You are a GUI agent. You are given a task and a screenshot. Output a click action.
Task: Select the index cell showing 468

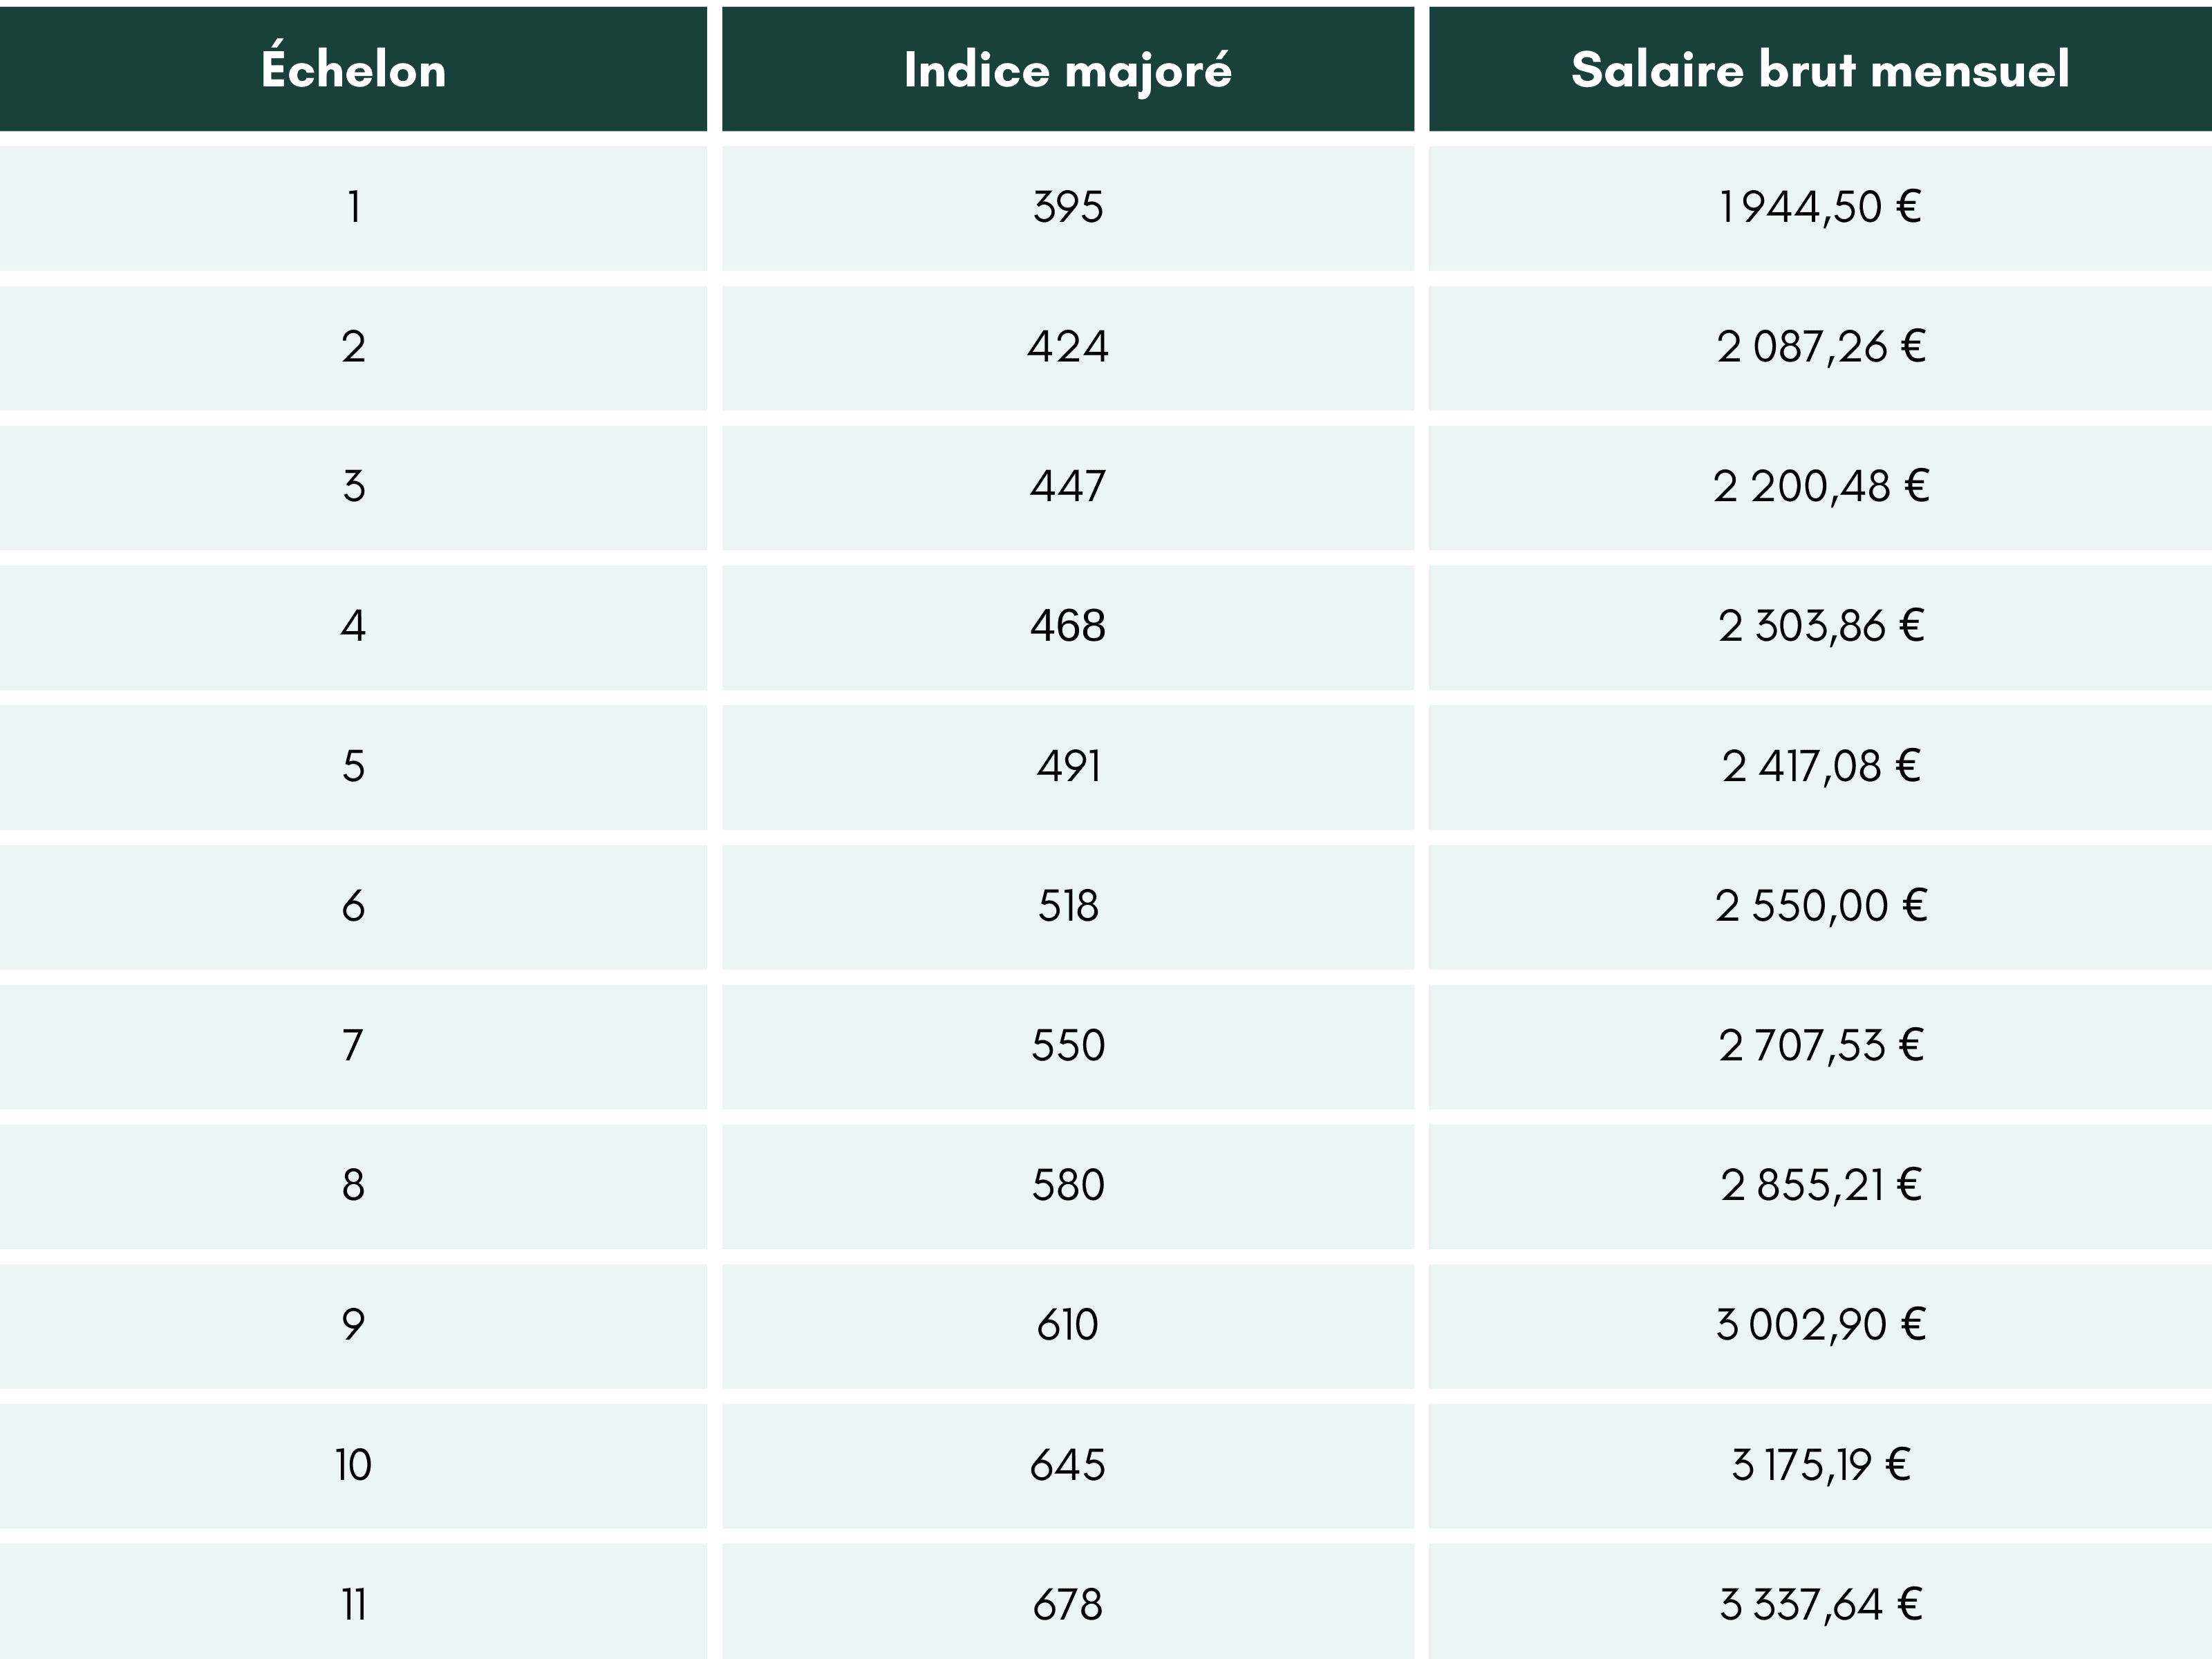pyautogui.click(x=1067, y=626)
